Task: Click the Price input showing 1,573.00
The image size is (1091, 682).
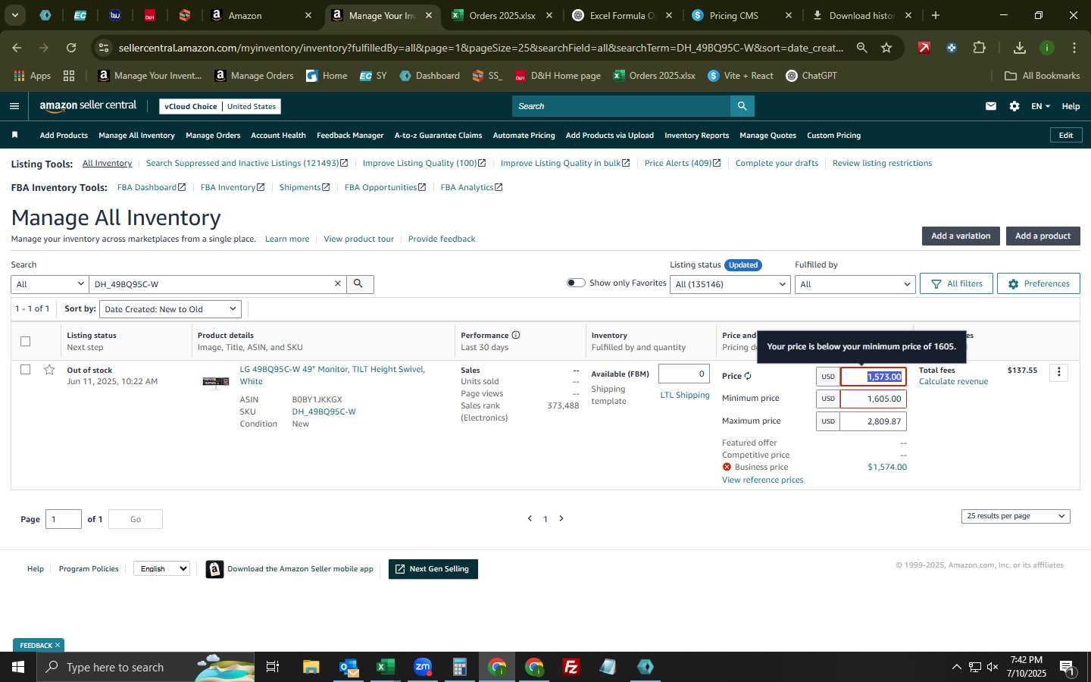Action: 873,377
